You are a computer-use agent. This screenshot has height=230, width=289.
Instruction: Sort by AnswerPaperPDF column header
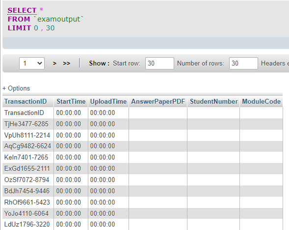158,101
